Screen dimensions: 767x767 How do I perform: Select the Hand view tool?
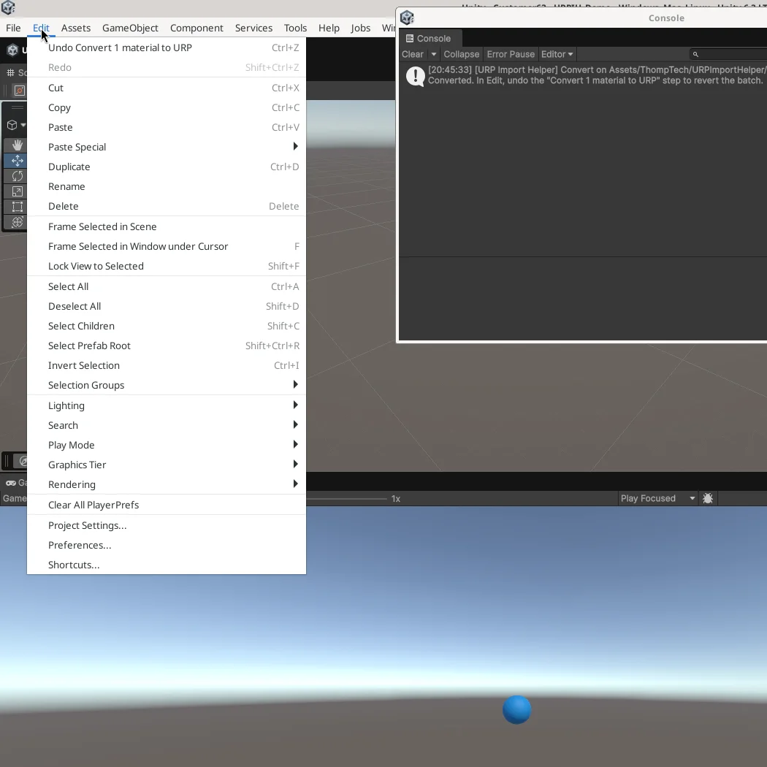coord(17,145)
